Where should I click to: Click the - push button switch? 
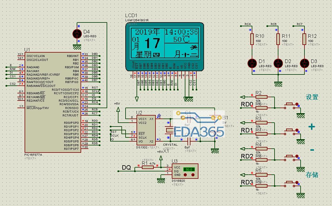pyautogui.click(x=289, y=158)
